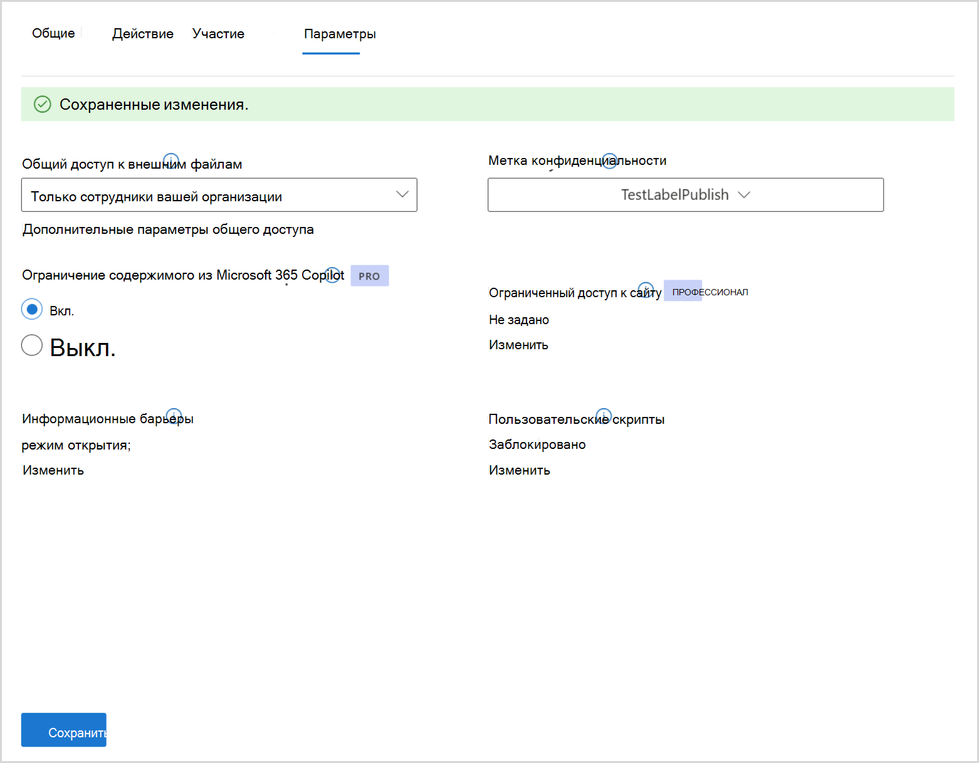Open the Общие tab
The height and width of the screenshot is (763, 979).
pyautogui.click(x=53, y=33)
